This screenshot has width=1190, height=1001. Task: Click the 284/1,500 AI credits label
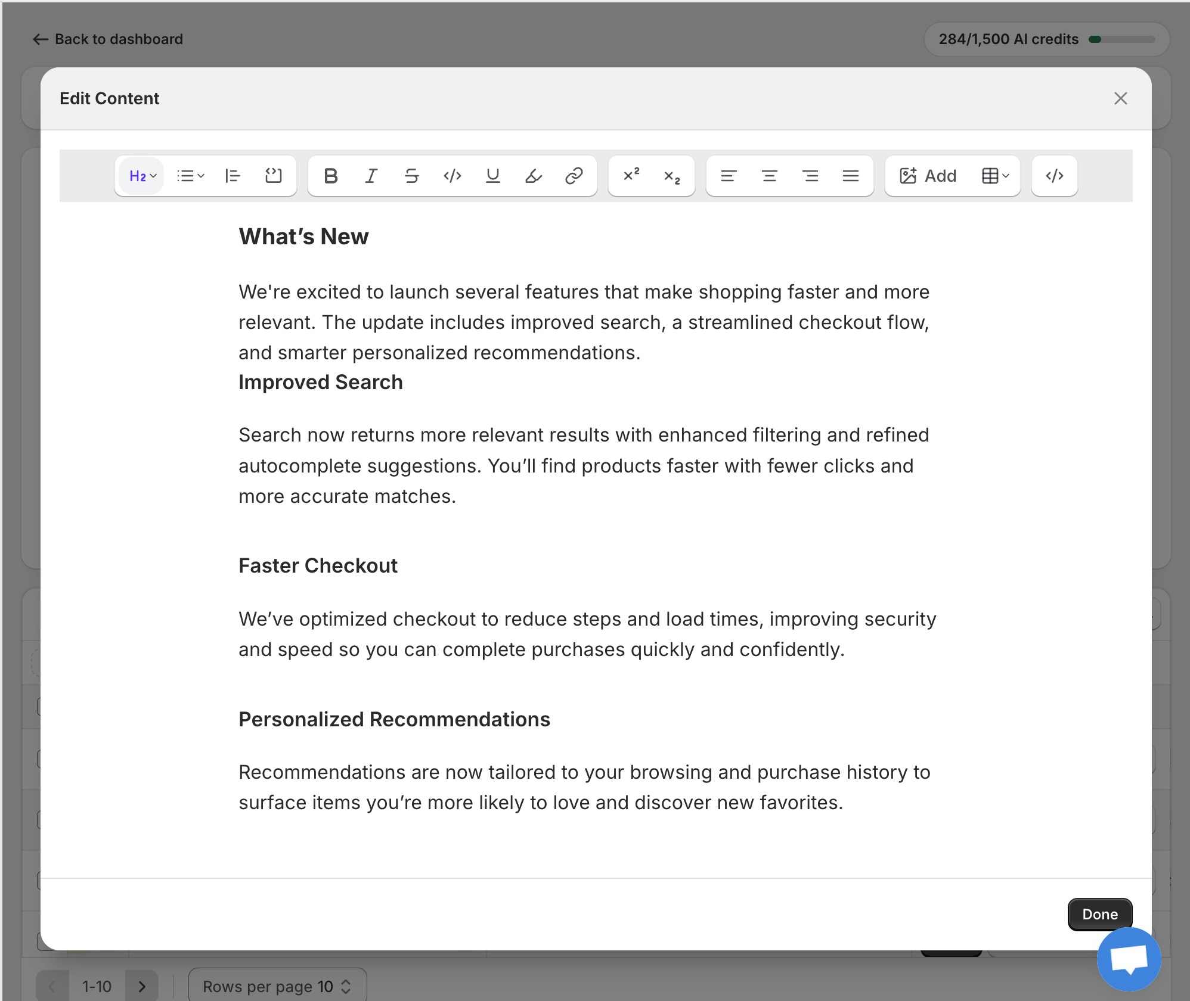click(1009, 39)
